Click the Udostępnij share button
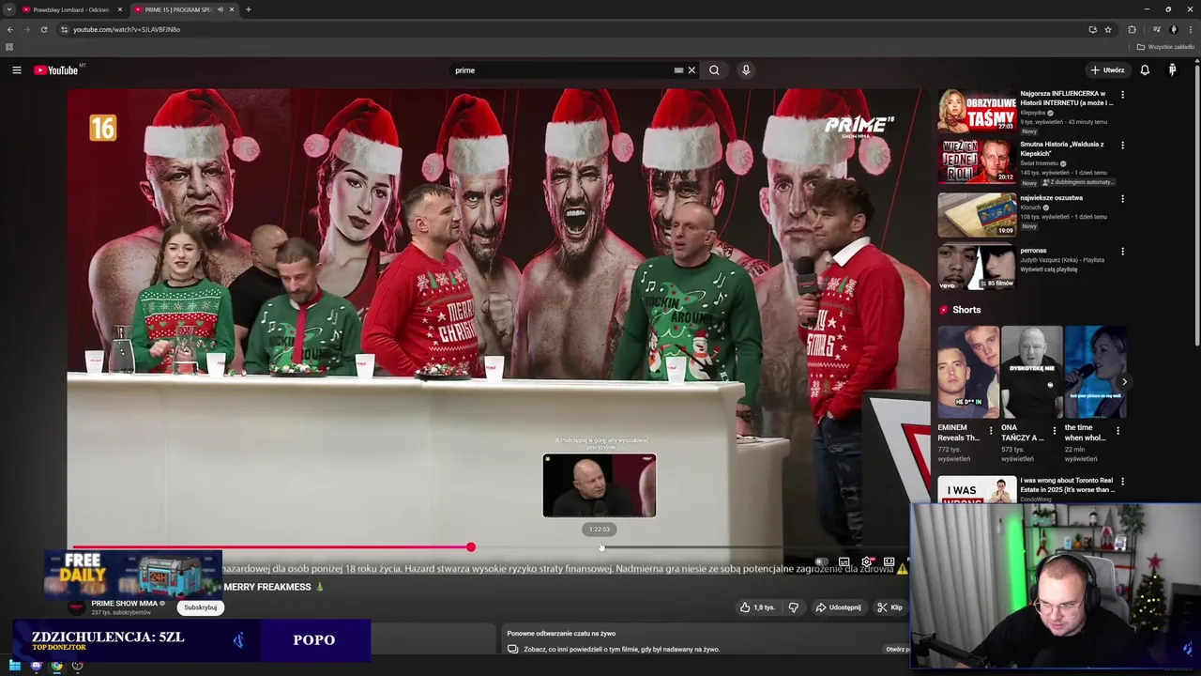 pyautogui.click(x=838, y=607)
